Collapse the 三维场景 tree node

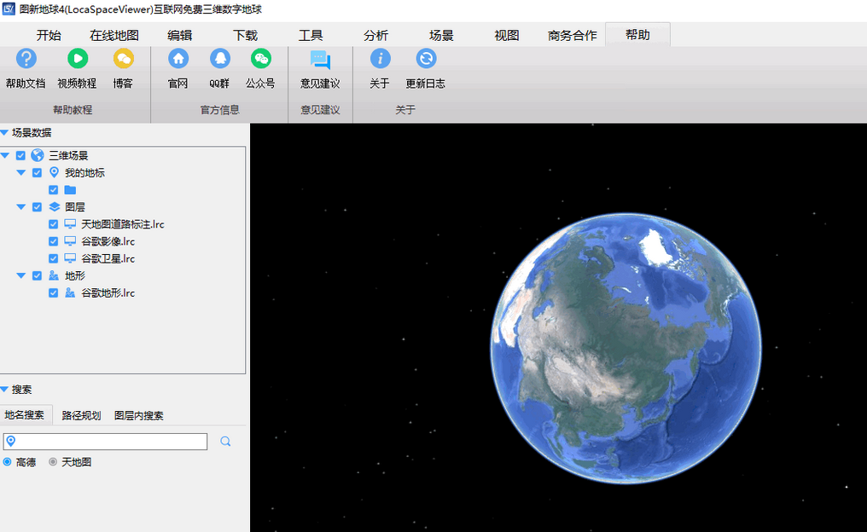[x=5, y=156]
